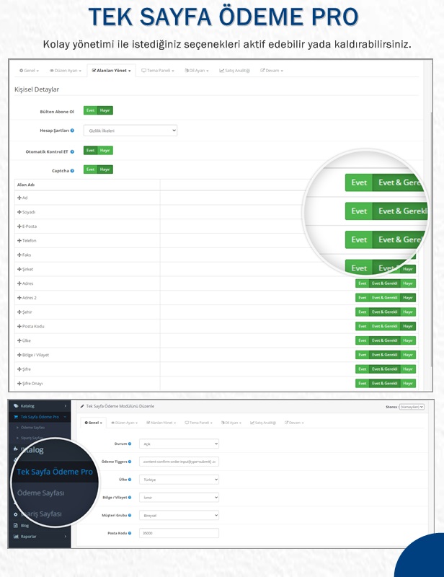Select Evet & Gerekli for Şifre row
The width and height of the screenshot is (444, 577).
[384, 369]
